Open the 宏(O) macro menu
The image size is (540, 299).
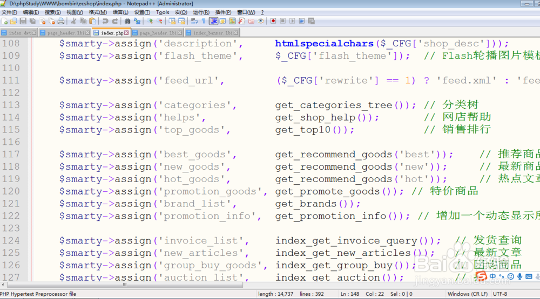pos(181,12)
